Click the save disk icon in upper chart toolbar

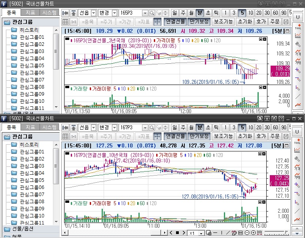click(287, 22)
